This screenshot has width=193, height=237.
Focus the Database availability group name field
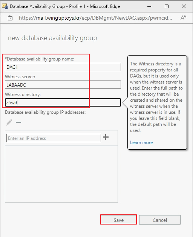(63, 67)
